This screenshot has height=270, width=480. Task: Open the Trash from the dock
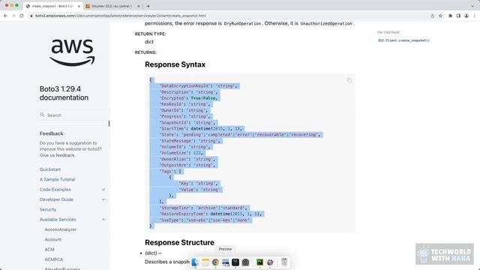pyautogui.click(x=284, y=262)
